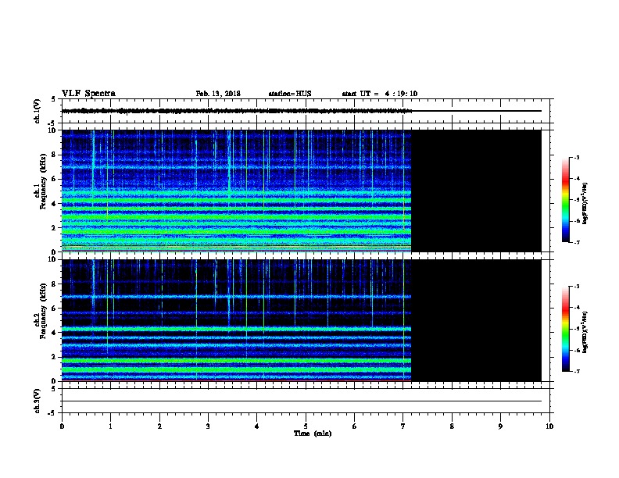Click the '6' frequency tick on ch.1 spectrogram
This screenshot has width=619, height=478.
tap(55, 179)
